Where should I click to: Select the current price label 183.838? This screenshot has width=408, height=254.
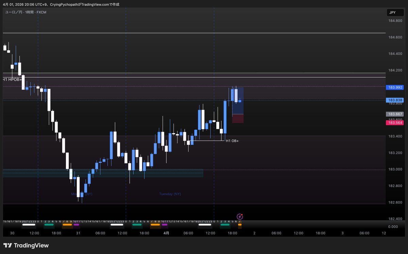394,100
